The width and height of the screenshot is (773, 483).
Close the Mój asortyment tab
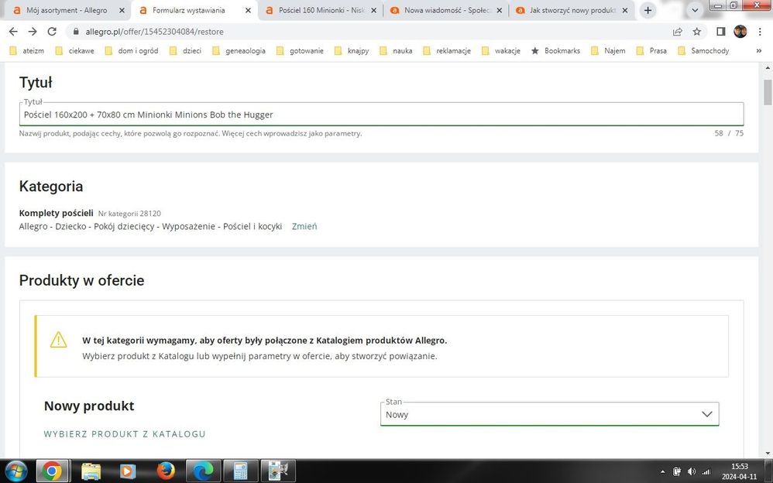click(122, 10)
